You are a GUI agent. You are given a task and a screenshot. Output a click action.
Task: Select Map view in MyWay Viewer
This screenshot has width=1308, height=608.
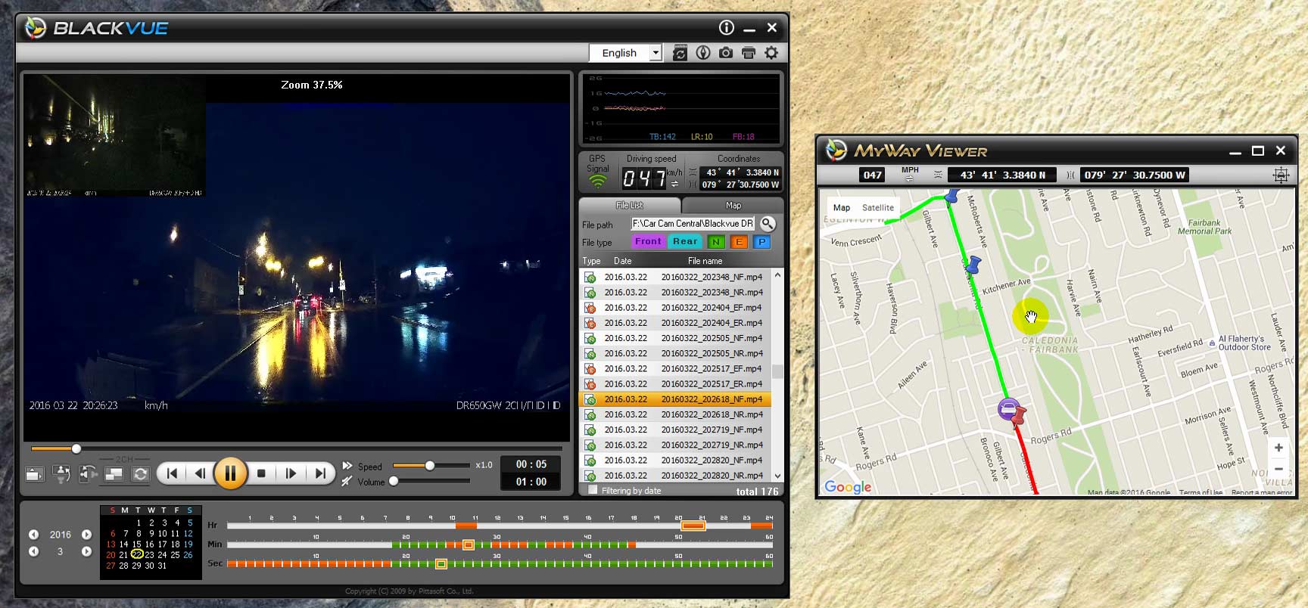[842, 208]
